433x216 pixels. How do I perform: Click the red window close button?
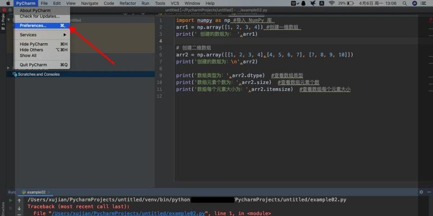pyautogui.click(x=4, y=10)
